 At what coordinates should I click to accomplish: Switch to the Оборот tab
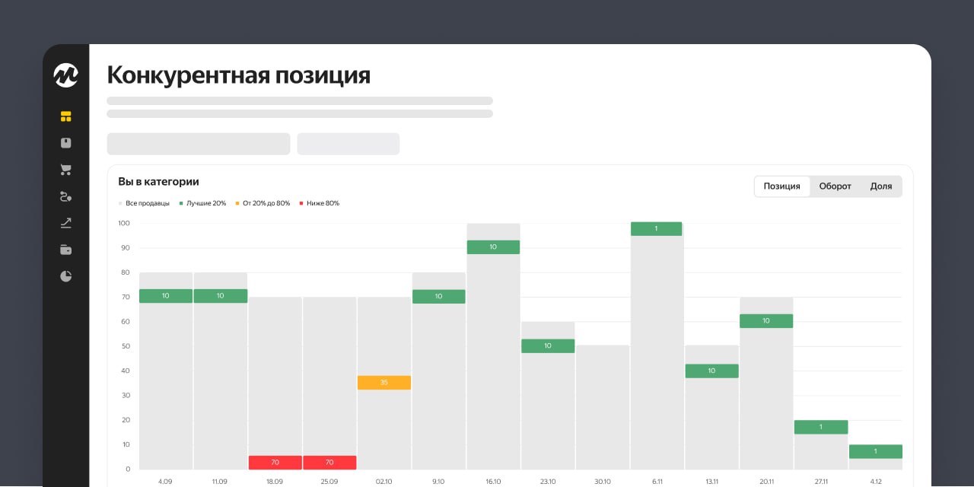click(835, 186)
